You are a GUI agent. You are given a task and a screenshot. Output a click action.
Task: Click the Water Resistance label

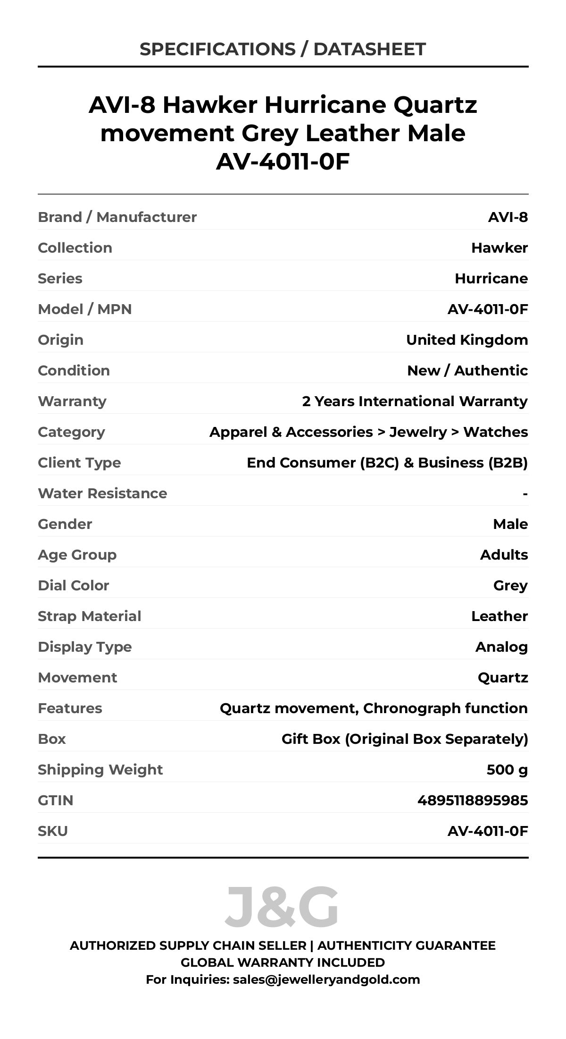pyautogui.click(x=102, y=493)
